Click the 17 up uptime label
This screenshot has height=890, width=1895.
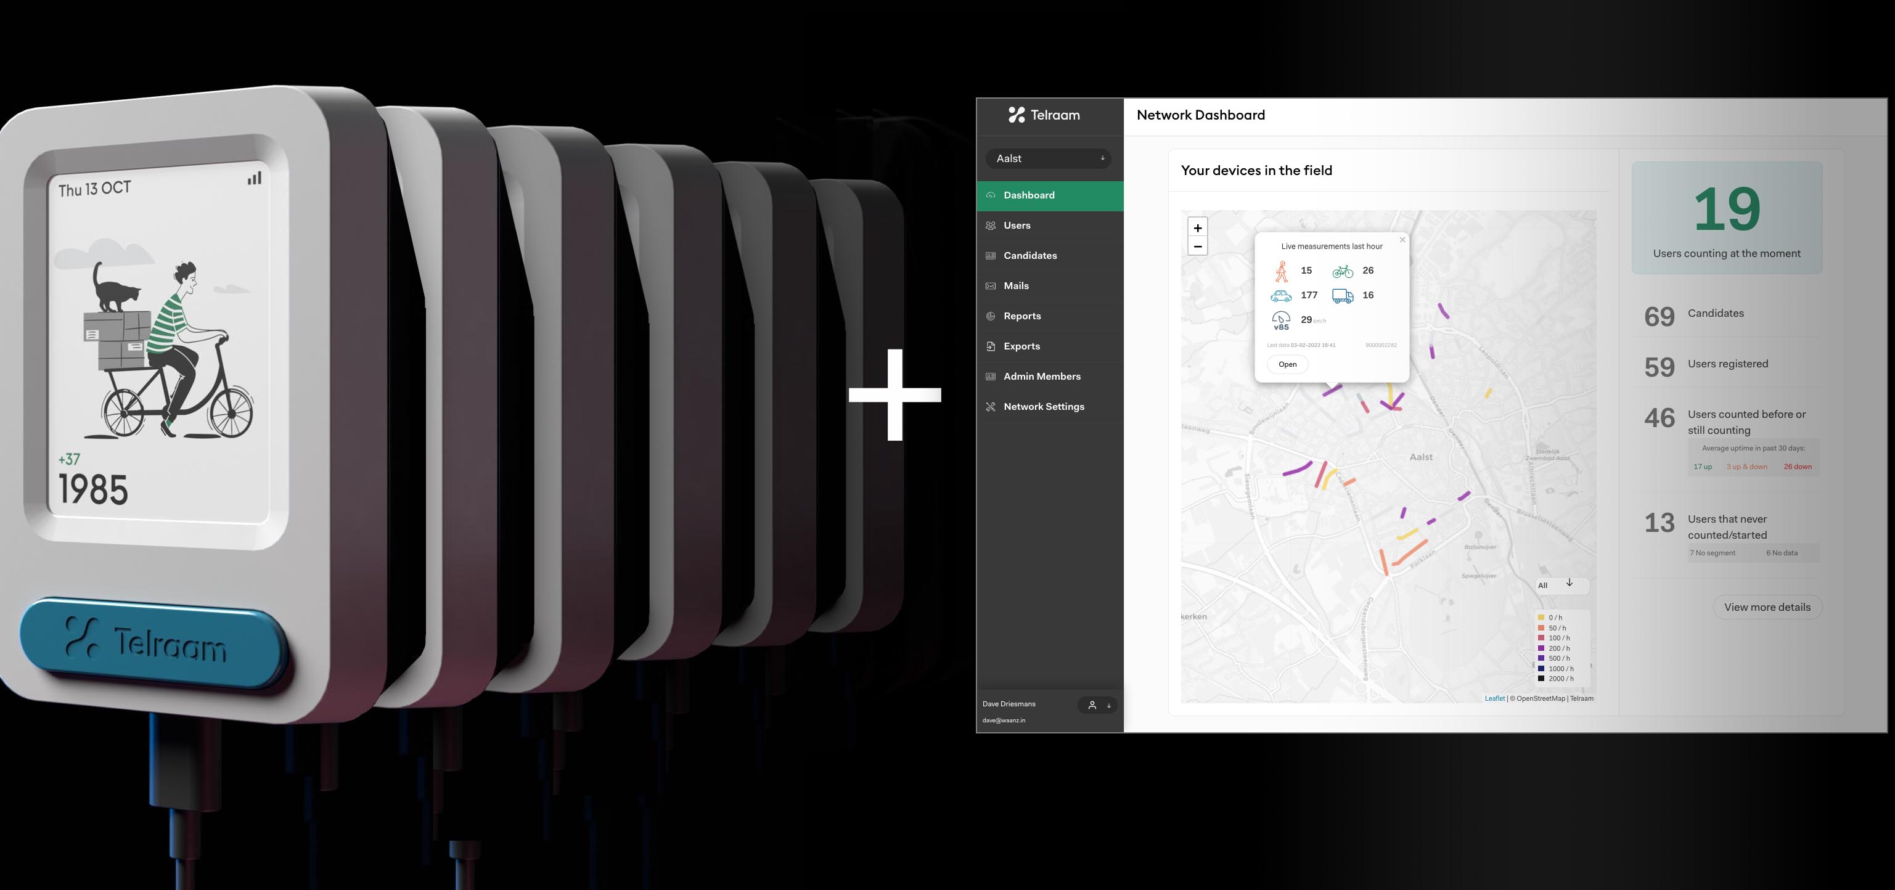pos(1702,467)
